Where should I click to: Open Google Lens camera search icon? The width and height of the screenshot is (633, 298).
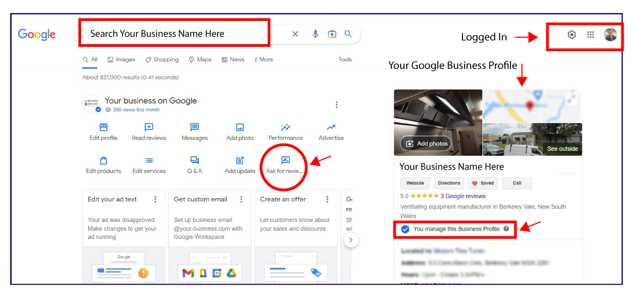pos(332,34)
